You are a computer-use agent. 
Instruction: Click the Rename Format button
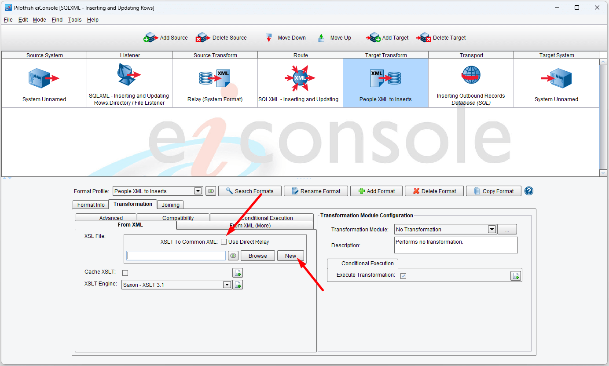(316, 191)
